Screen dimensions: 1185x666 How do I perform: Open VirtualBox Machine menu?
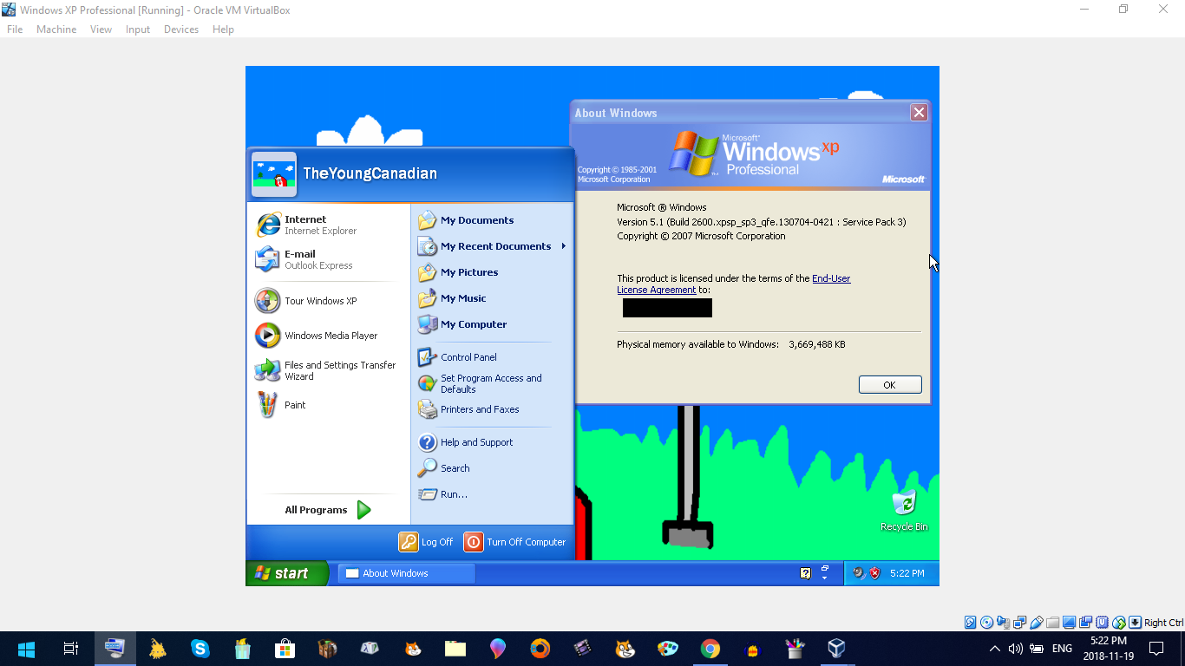click(x=56, y=29)
